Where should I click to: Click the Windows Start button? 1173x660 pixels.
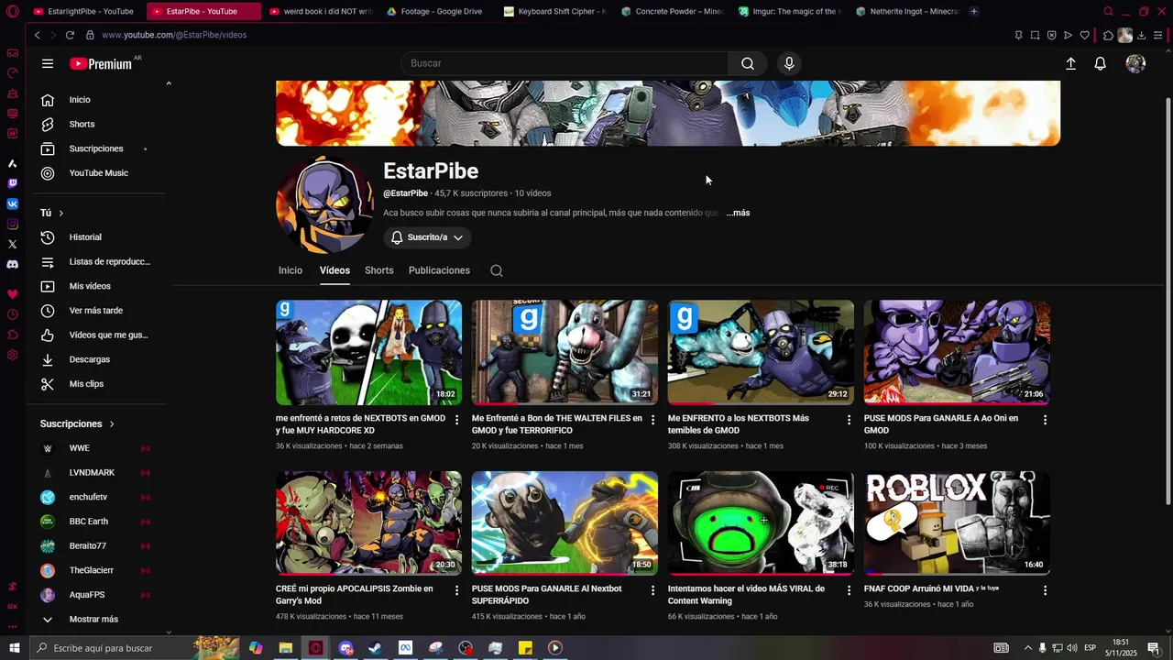[x=14, y=648]
